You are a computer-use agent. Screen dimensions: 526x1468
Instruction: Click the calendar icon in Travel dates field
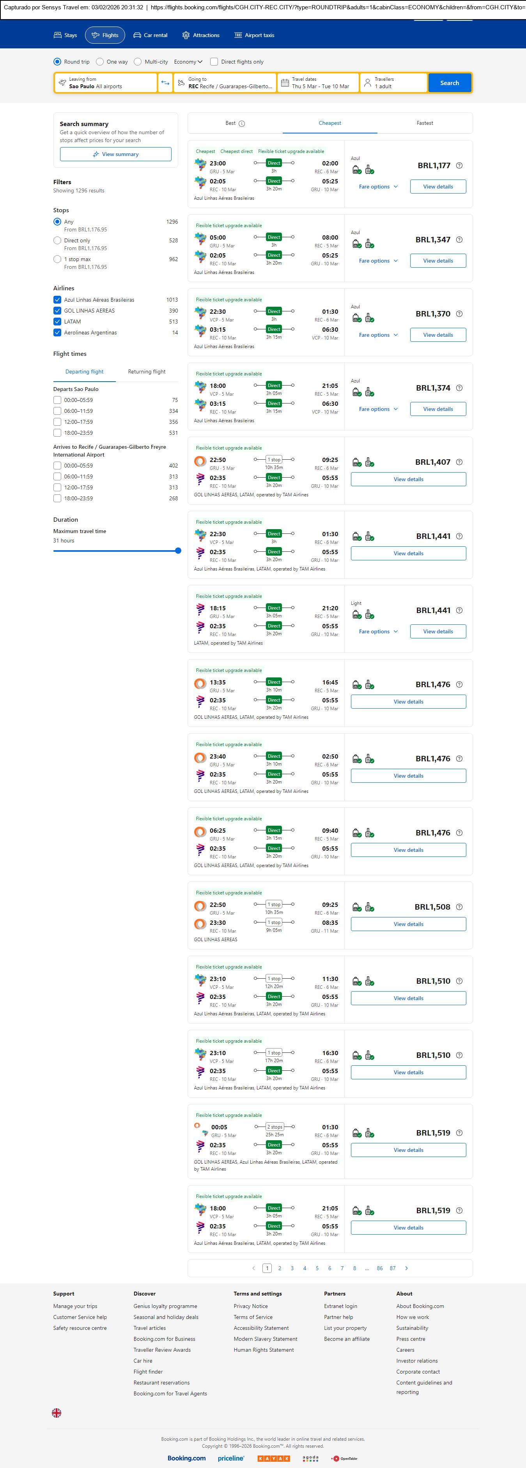point(285,83)
